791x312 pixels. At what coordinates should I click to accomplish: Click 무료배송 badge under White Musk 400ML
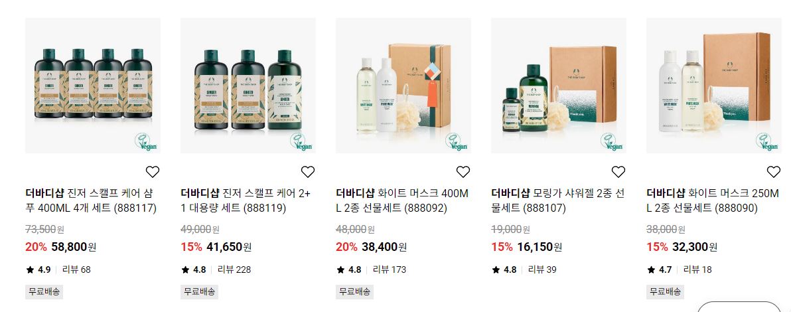(354, 292)
